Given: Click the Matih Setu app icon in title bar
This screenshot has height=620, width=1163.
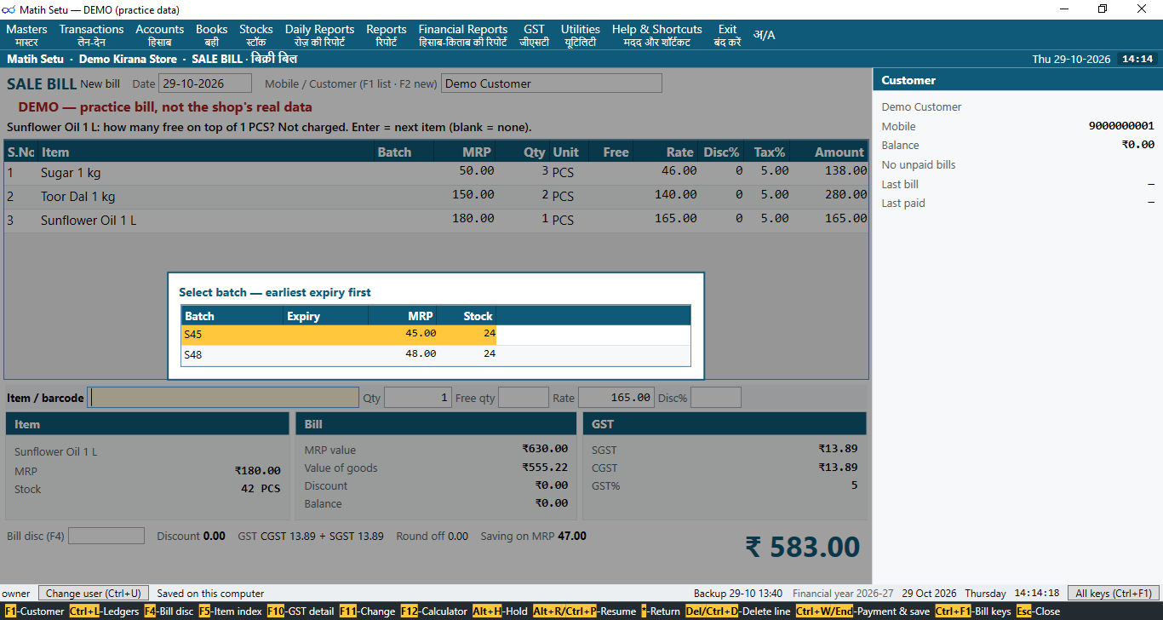Looking at the screenshot, I should tap(9, 9).
